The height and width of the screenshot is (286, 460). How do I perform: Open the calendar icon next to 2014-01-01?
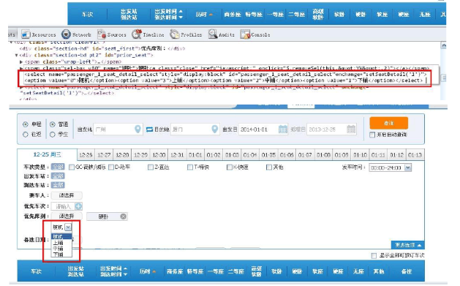coord(283,129)
